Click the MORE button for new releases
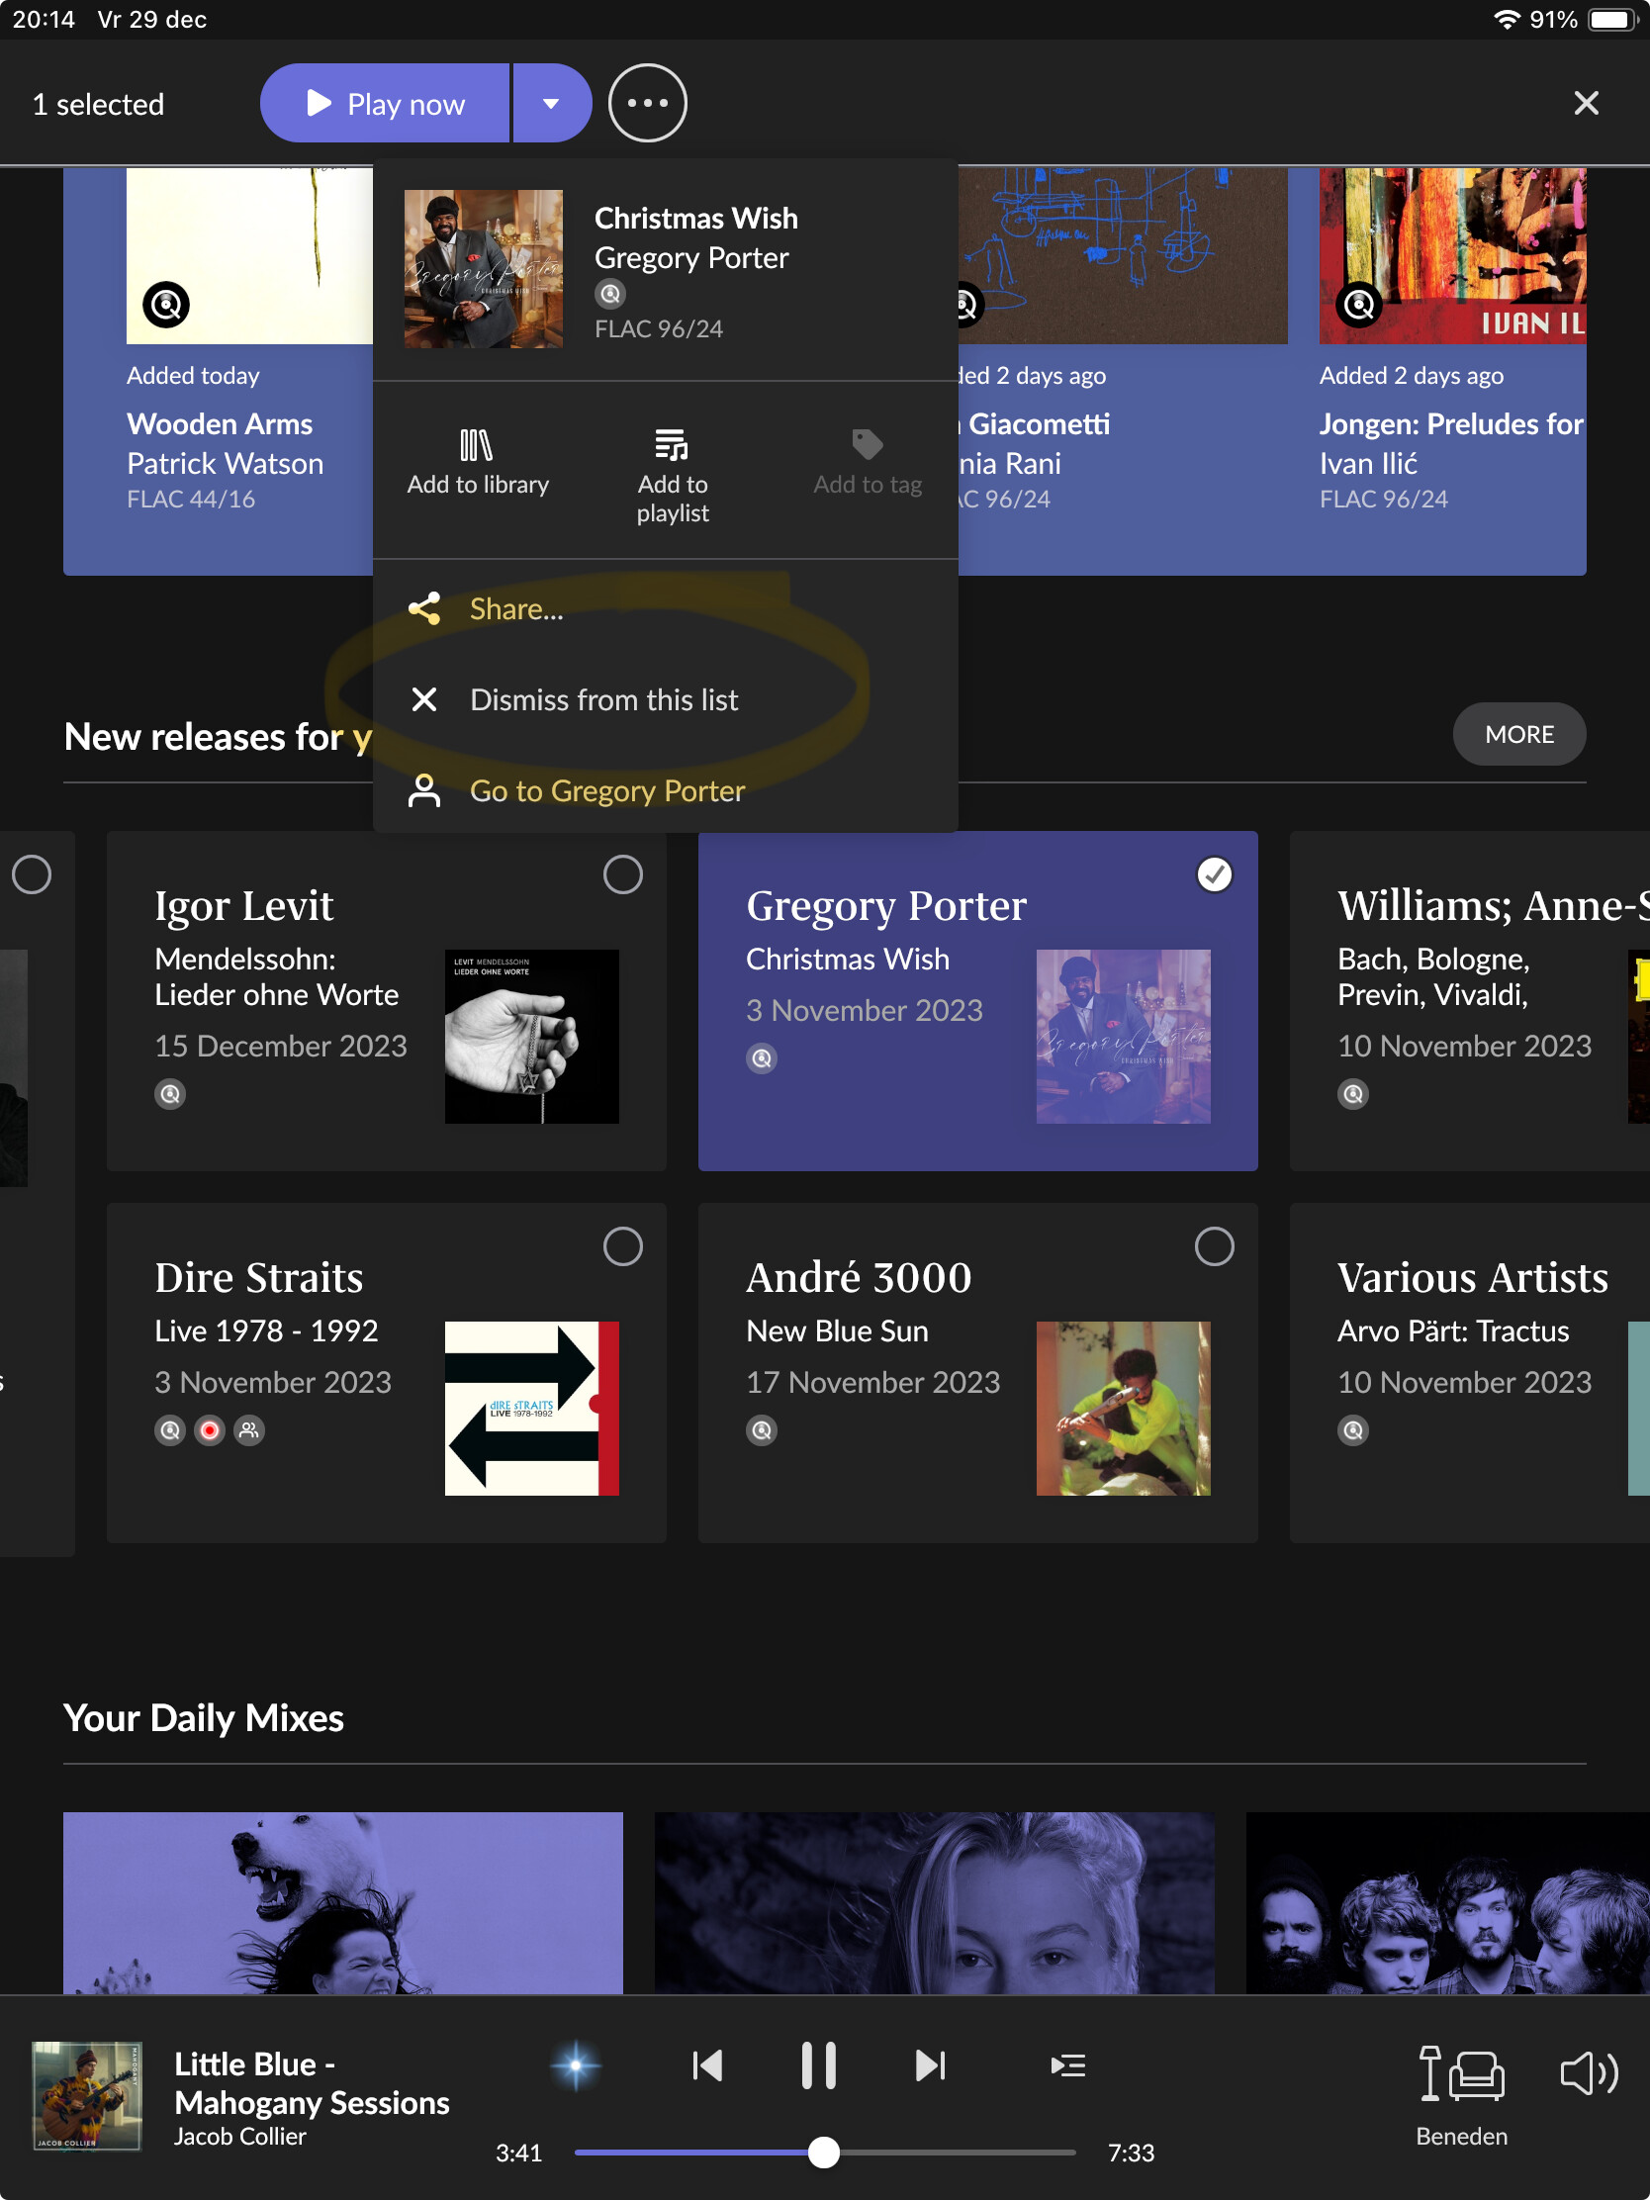The width and height of the screenshot is (1650, 2200). [x=1517, y=734]
